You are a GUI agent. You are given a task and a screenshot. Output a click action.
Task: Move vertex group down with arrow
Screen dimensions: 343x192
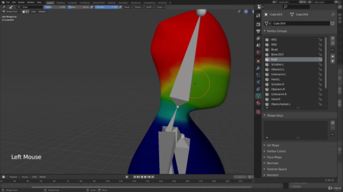pos(332,61)
